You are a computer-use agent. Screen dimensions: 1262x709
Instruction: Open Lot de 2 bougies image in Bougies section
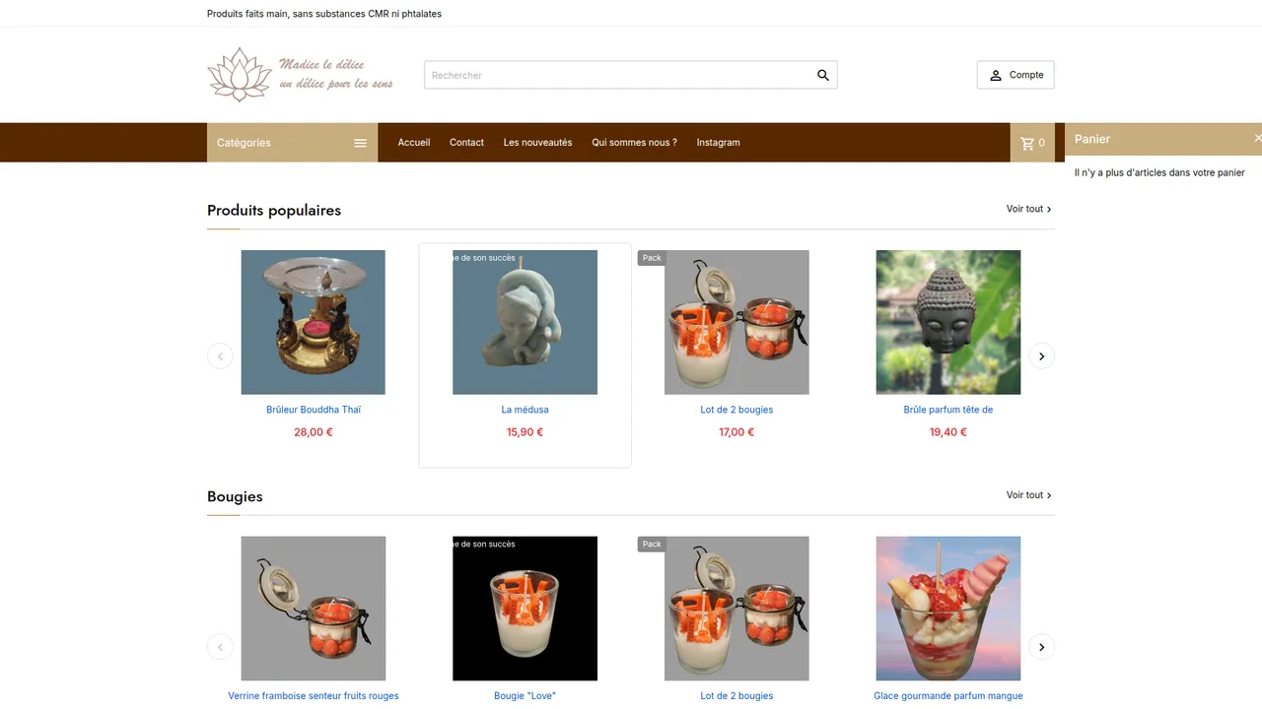(737, 609)
